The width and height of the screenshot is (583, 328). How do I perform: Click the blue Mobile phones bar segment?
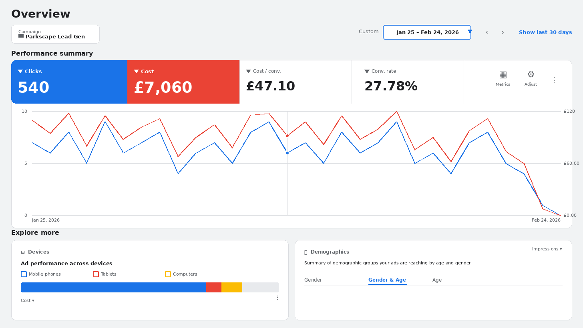113,287
